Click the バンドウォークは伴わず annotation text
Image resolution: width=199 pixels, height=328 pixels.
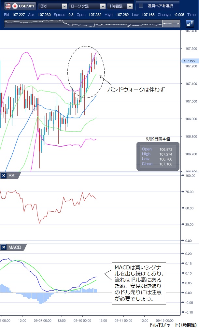(x=136, y=89)
